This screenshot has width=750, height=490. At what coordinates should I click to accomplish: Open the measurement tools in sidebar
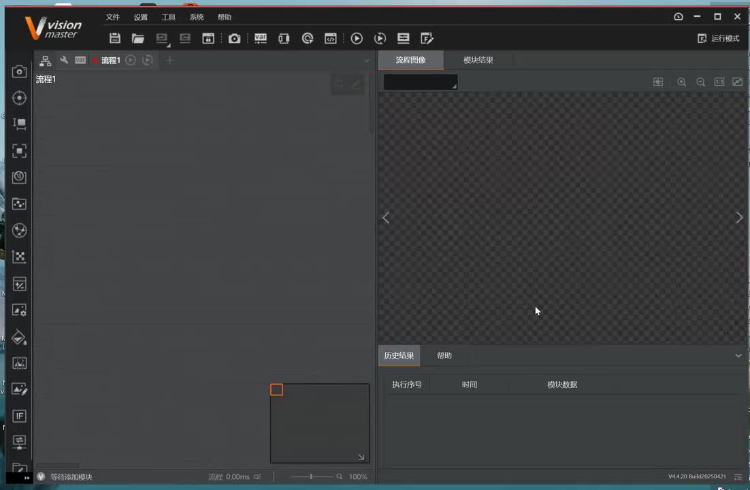(x=19, y=124)
